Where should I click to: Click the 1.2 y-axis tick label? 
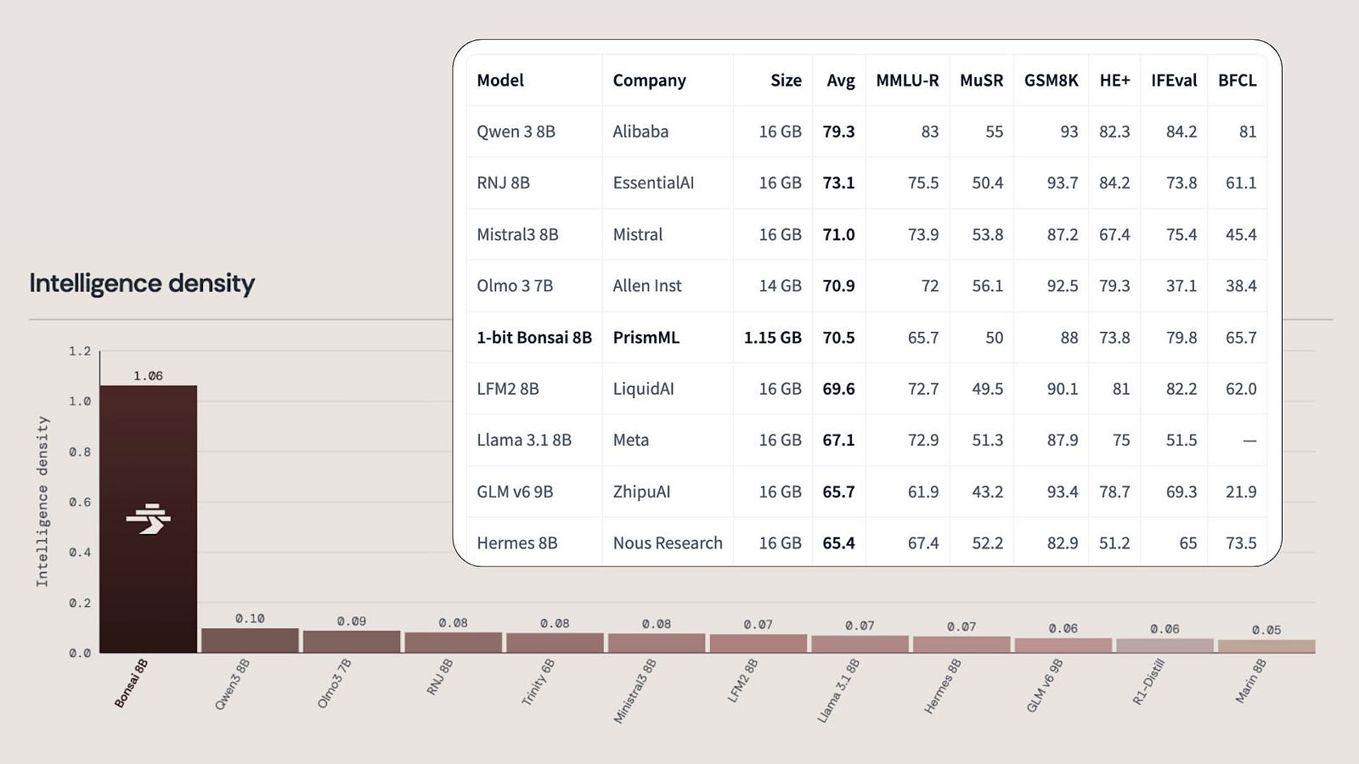click(80, 351)
